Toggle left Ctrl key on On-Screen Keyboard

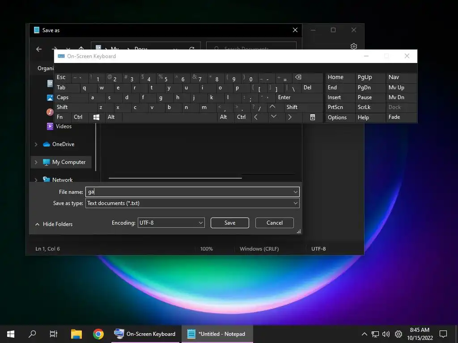[x=80, y=117]
